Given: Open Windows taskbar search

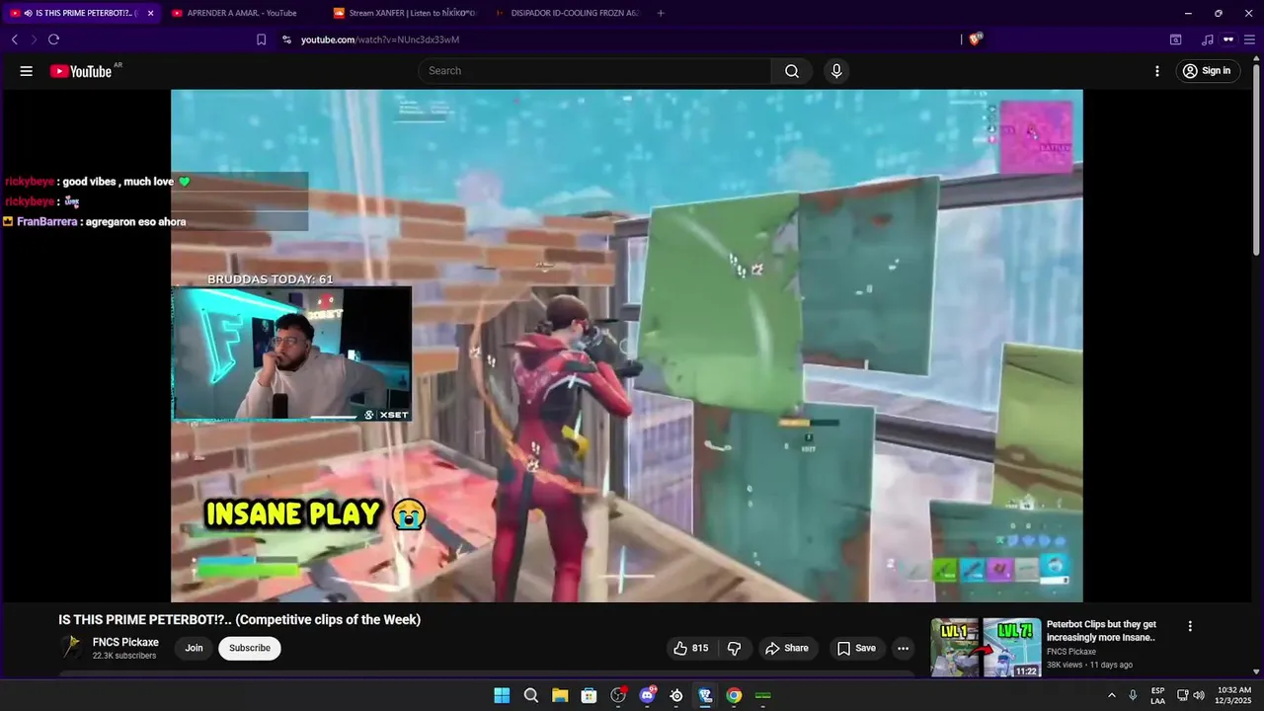Looking at the screenshot, I should [x=531, y=695].
